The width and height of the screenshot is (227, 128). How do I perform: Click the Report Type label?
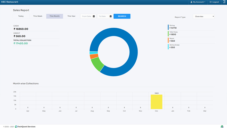point(180,17)
